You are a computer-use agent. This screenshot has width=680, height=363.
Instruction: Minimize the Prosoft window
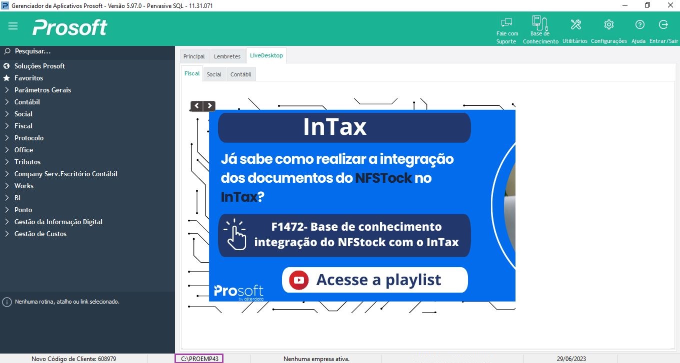624,5
